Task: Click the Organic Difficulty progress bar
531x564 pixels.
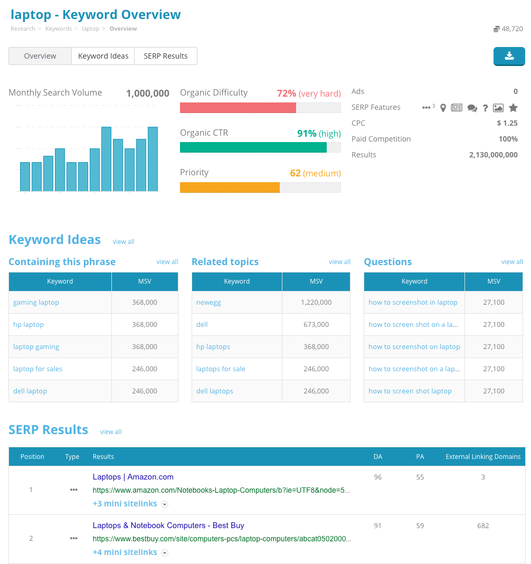Action: (x=260, y=108)
